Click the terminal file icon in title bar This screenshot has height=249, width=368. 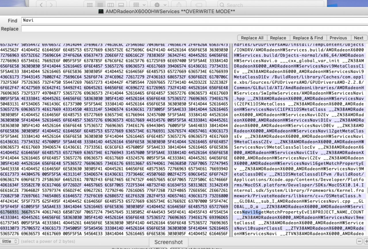pyautogui.click(x=101, y=11)
